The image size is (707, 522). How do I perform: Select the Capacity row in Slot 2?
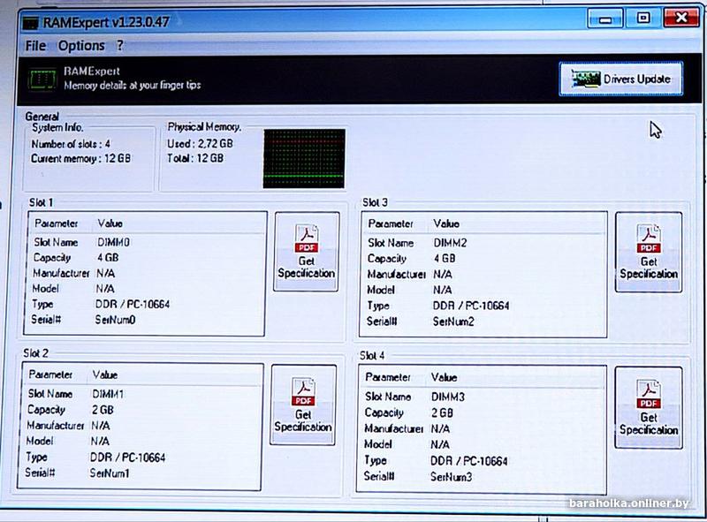(x=141, y=410)
